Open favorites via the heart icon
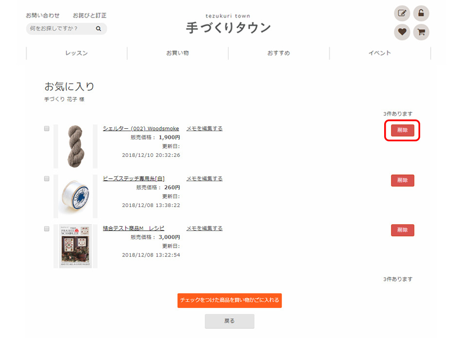The image size is (462, 338). 402,32
